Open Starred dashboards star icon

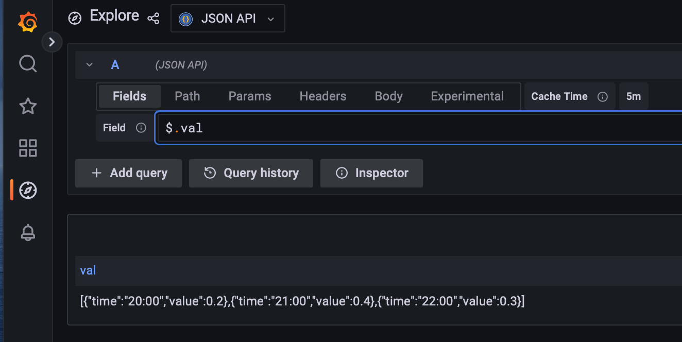click(28, 106)
